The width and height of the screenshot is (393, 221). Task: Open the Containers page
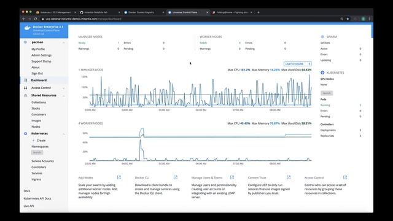click(x=39, y=115)
